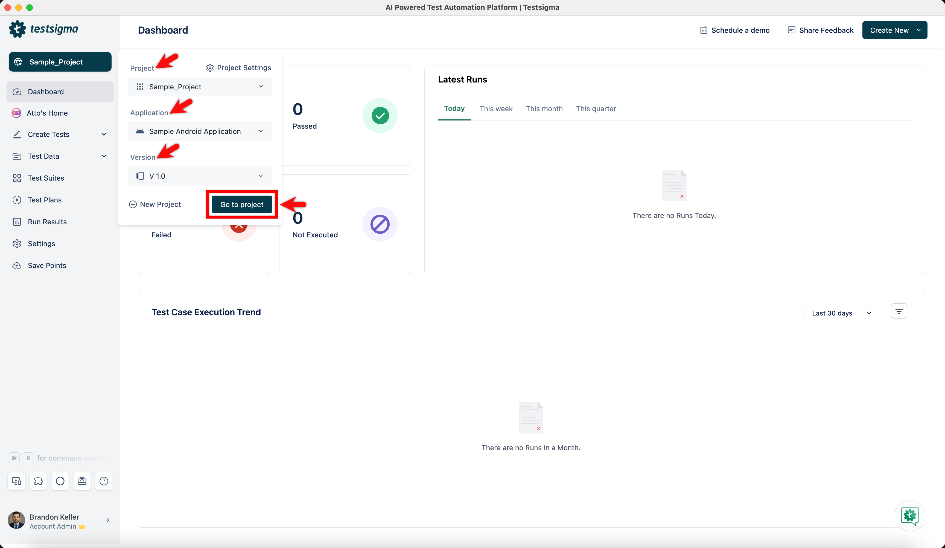Switch to the This quarter tab

[596, 109]
